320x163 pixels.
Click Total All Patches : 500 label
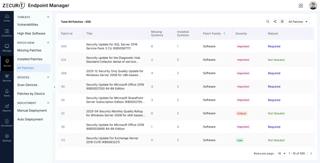(x=76, y=22)
